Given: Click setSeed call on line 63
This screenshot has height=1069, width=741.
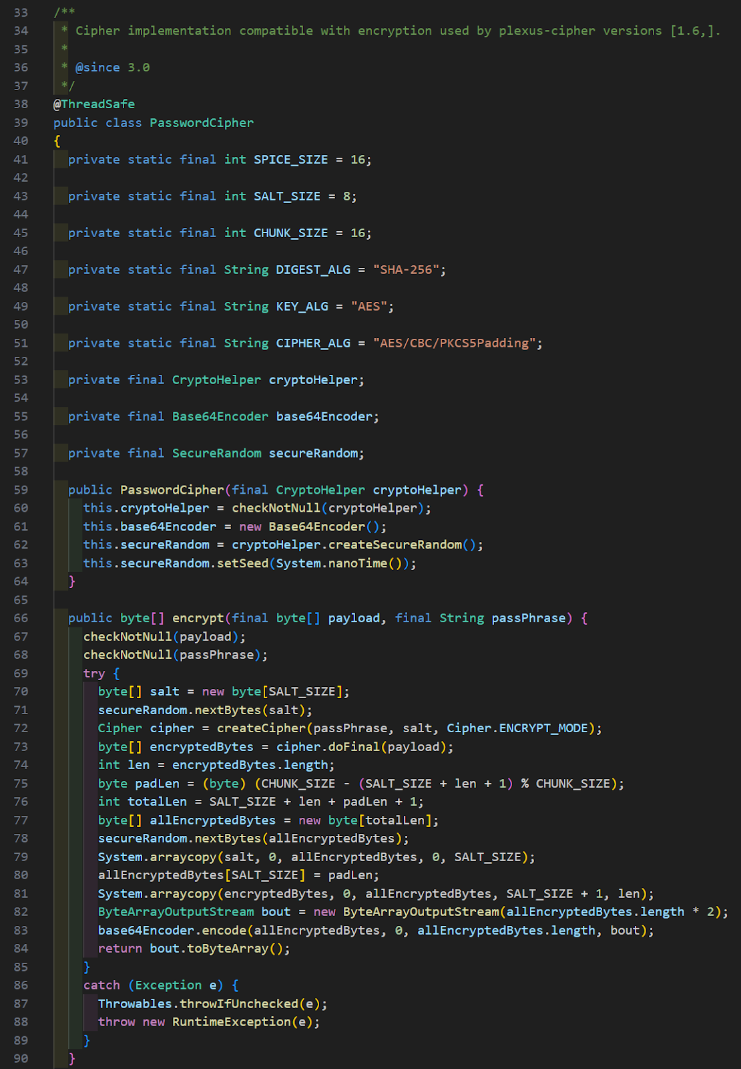Looking at the screenshot, I should [242, 564].
